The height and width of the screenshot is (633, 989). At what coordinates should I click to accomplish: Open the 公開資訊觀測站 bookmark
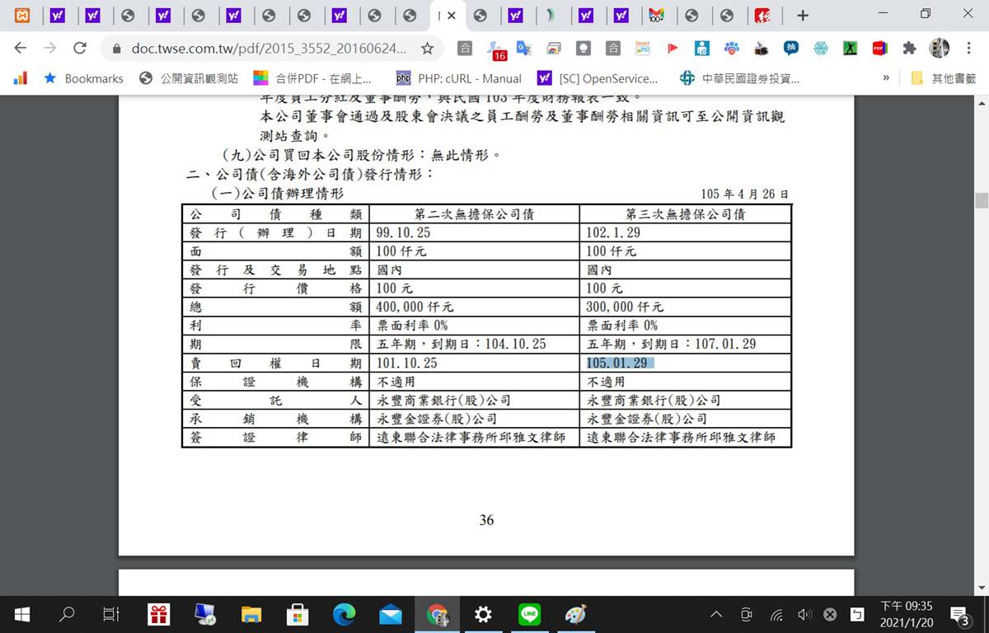[x=189, y=78]
